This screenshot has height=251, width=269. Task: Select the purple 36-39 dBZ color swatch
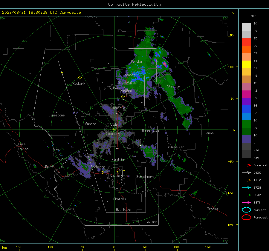(246, 102)
